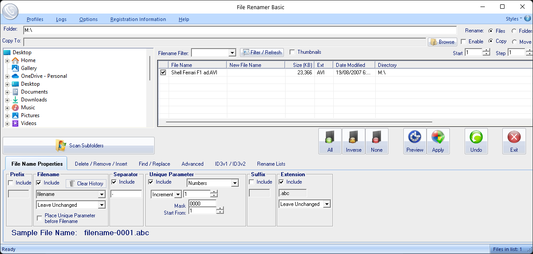Image resolution: width=533 pixels, height=254 pixels.
Task: Expand the Documents tree node
Action: [7, 92]
